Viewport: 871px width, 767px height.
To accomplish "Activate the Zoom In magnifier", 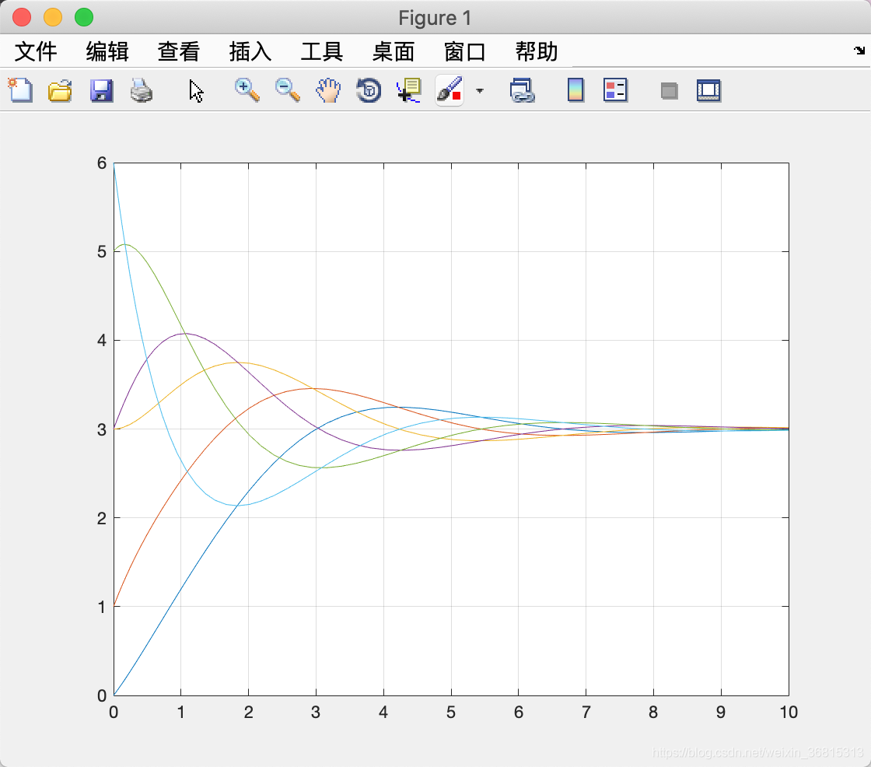I will 247,90.
